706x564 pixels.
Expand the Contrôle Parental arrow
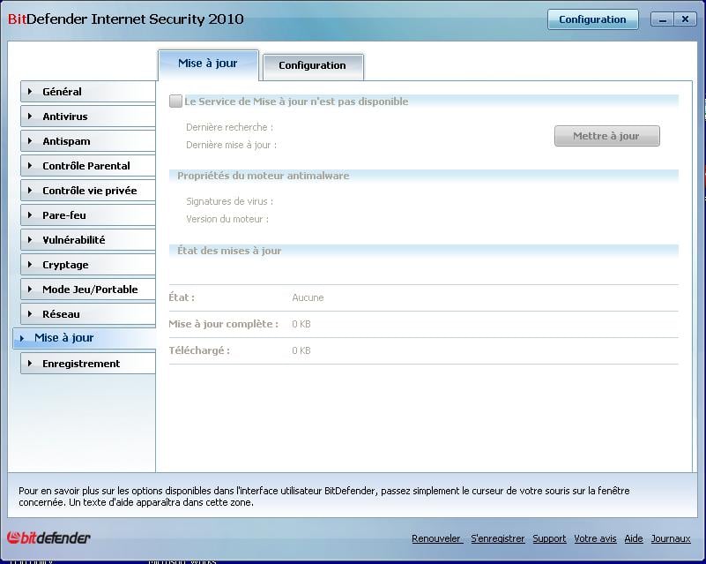[30, 165]
